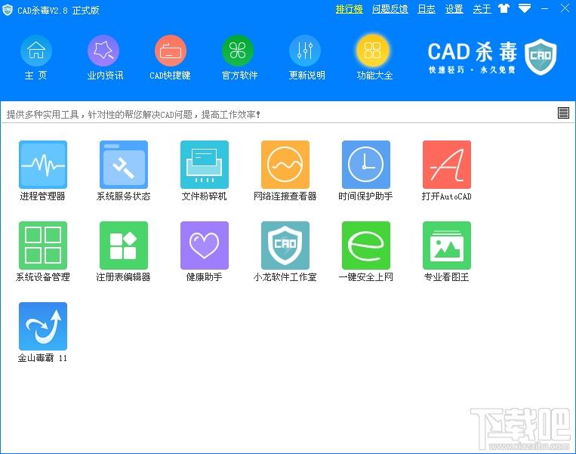Close the CAD杀毒 window
This screenshot has width=576, height=454.
pyautogui.click(x=565, y=8)
